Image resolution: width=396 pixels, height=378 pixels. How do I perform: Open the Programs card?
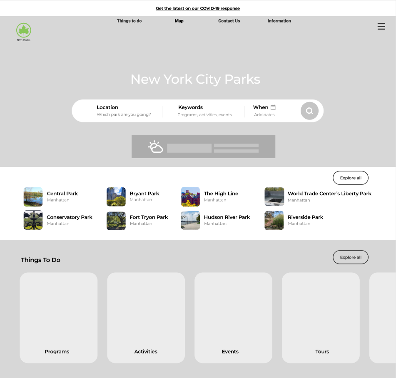(59, 318)
